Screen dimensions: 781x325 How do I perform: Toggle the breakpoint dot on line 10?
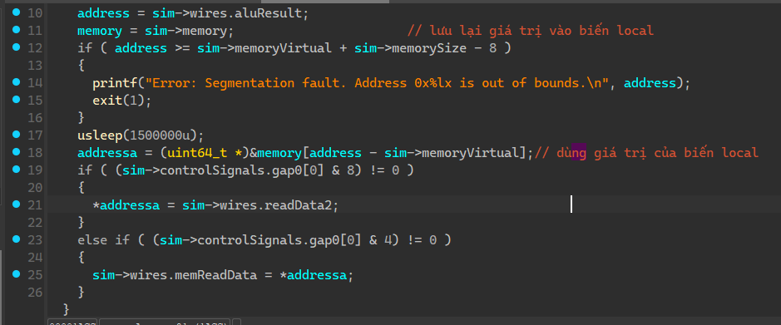17,12
